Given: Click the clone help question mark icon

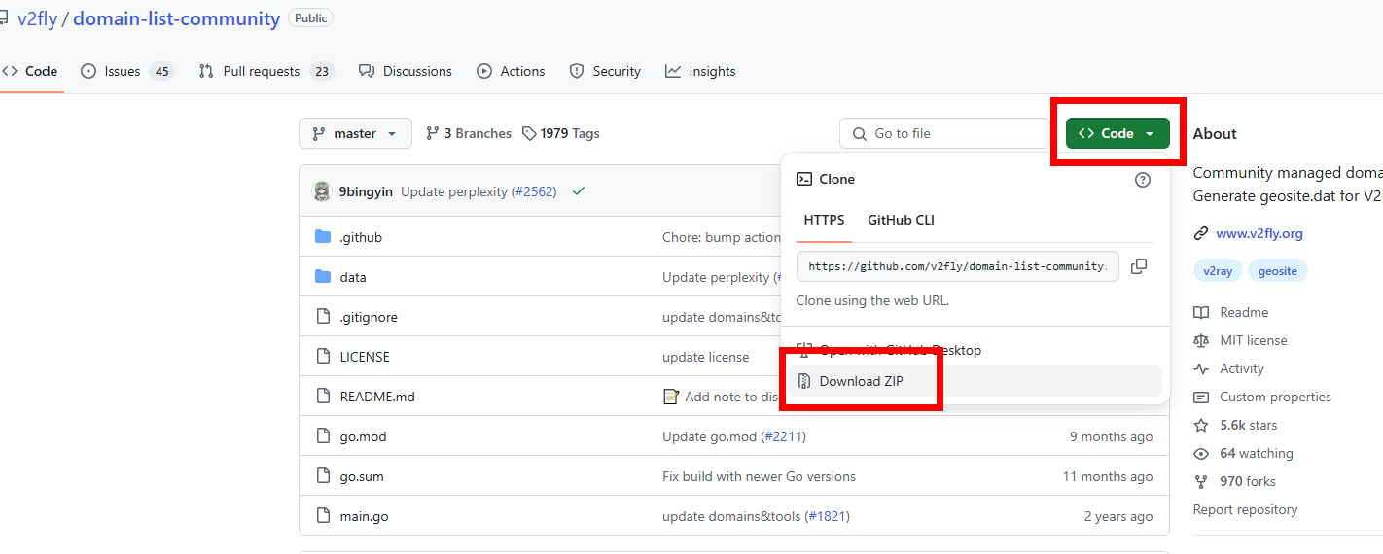Looking at the screenshot, I should (x=1143, y=179).
